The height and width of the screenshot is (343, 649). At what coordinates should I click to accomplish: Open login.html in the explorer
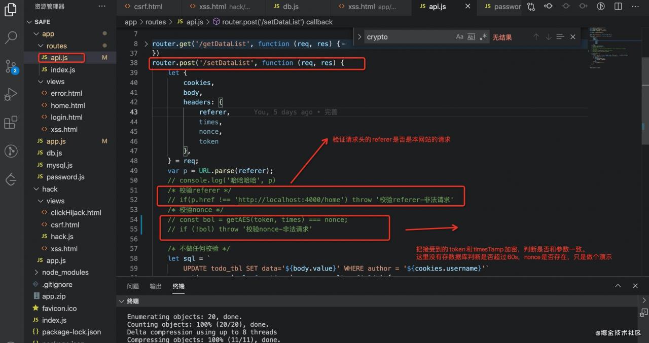(x=66, y=117)
